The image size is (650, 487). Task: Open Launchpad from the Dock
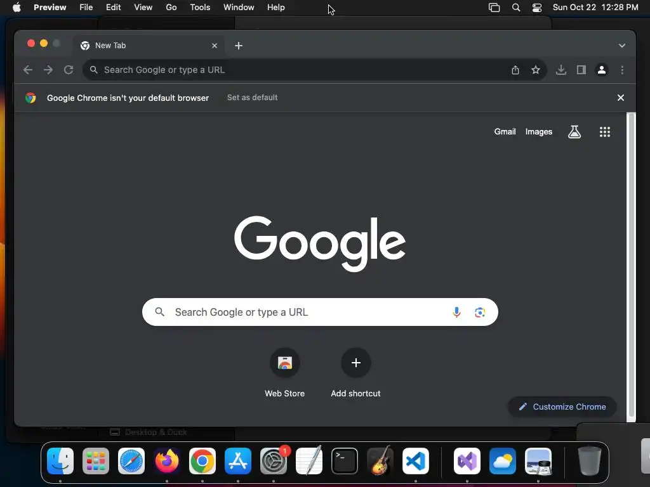coord(96,461)
